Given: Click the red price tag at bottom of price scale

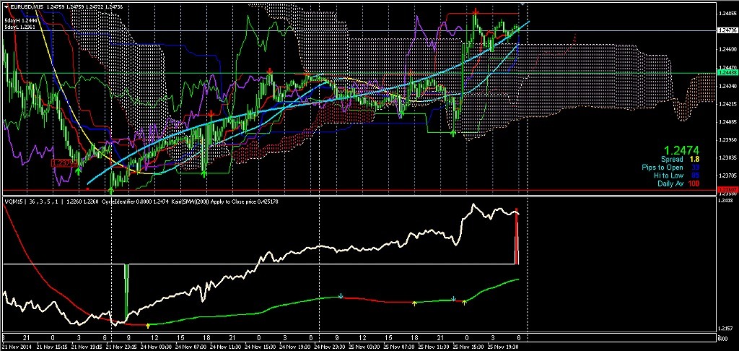Looking at the screenshot, I should (x=727, y=190).
